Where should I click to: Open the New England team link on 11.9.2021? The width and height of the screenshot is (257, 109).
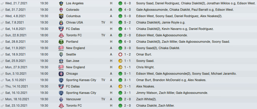pyautogui.click(x=75, y=48)
